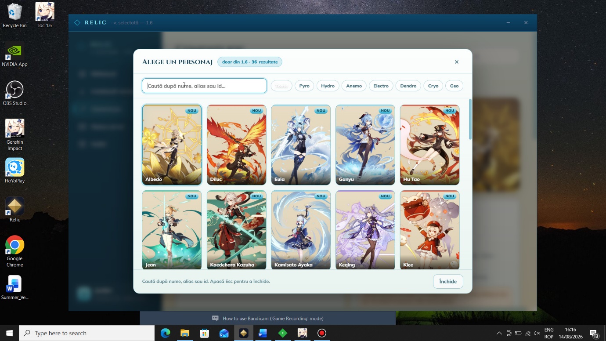The image size is (606, 341).
Task: Choose the Diluc character card
Action: click(236, 145)
